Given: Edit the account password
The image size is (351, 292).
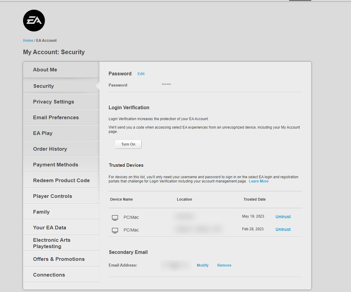Looking at the screenshot, I should click(141, 74).
